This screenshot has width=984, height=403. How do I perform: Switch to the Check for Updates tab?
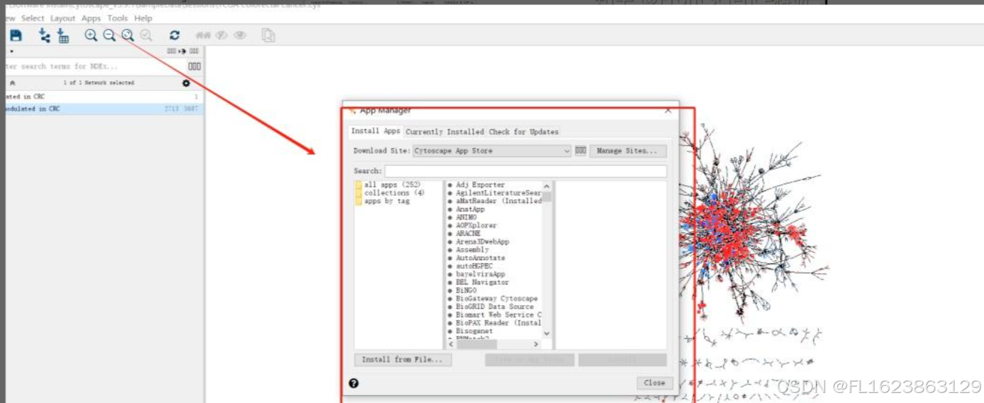click(523, 131)
